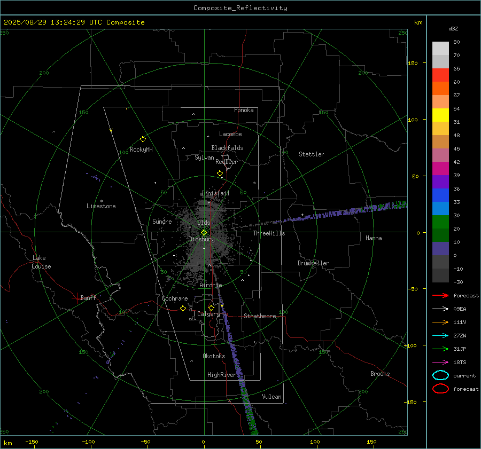Select the red swatch between 65 and 60 dBZ

tap(440, 75)
